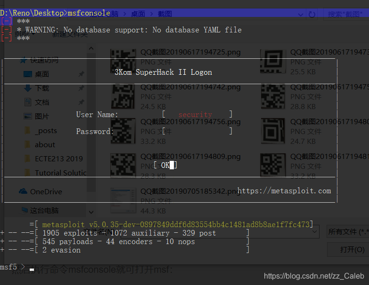Select the QR thumbnail with 24.7 KB size
The height and width of the screenshot is (285, 369).
coord(273,131)
